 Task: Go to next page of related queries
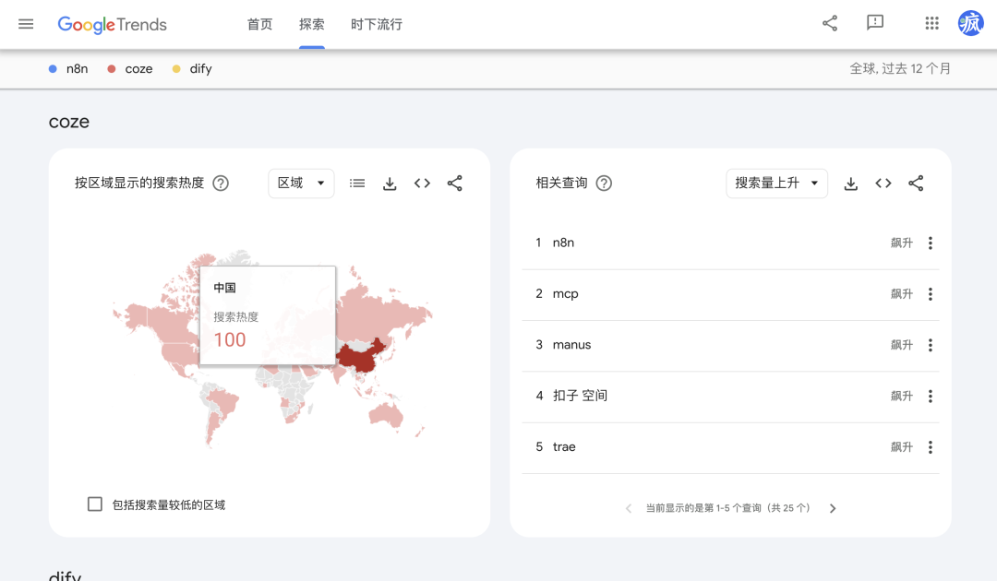[x=833, y=508]
